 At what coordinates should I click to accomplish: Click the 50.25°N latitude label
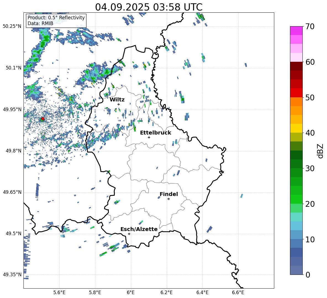pyautogui.click(x=12, y=26)
